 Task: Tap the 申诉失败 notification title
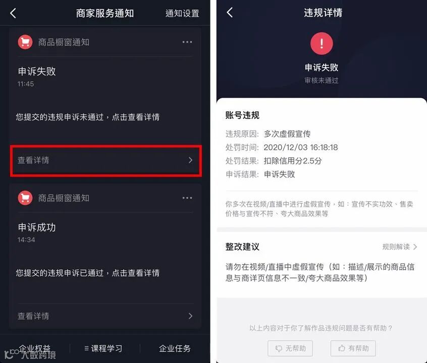[37, 71]
